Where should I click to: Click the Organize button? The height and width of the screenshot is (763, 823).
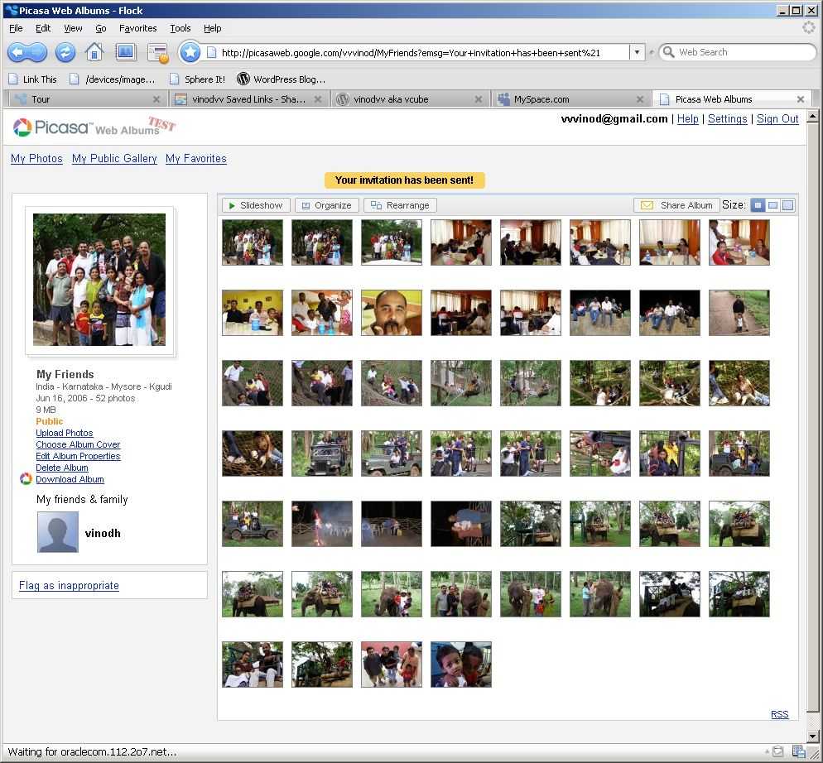tap(326, 205)
